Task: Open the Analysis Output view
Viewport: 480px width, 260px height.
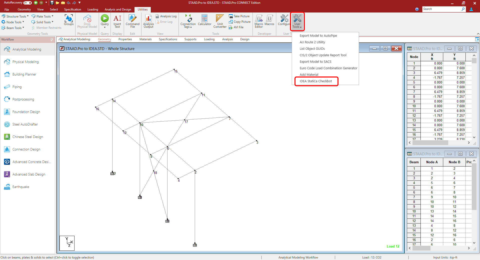Action: (x=148, y=21)
